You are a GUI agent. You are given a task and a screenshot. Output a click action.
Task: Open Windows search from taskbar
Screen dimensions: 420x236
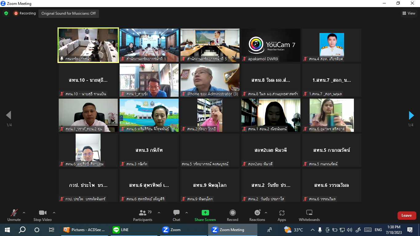coord(22,230)
